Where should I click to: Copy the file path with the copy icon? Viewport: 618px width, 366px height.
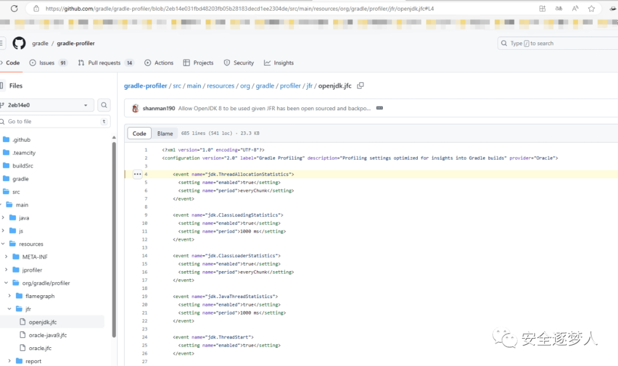tap(360, 86)
